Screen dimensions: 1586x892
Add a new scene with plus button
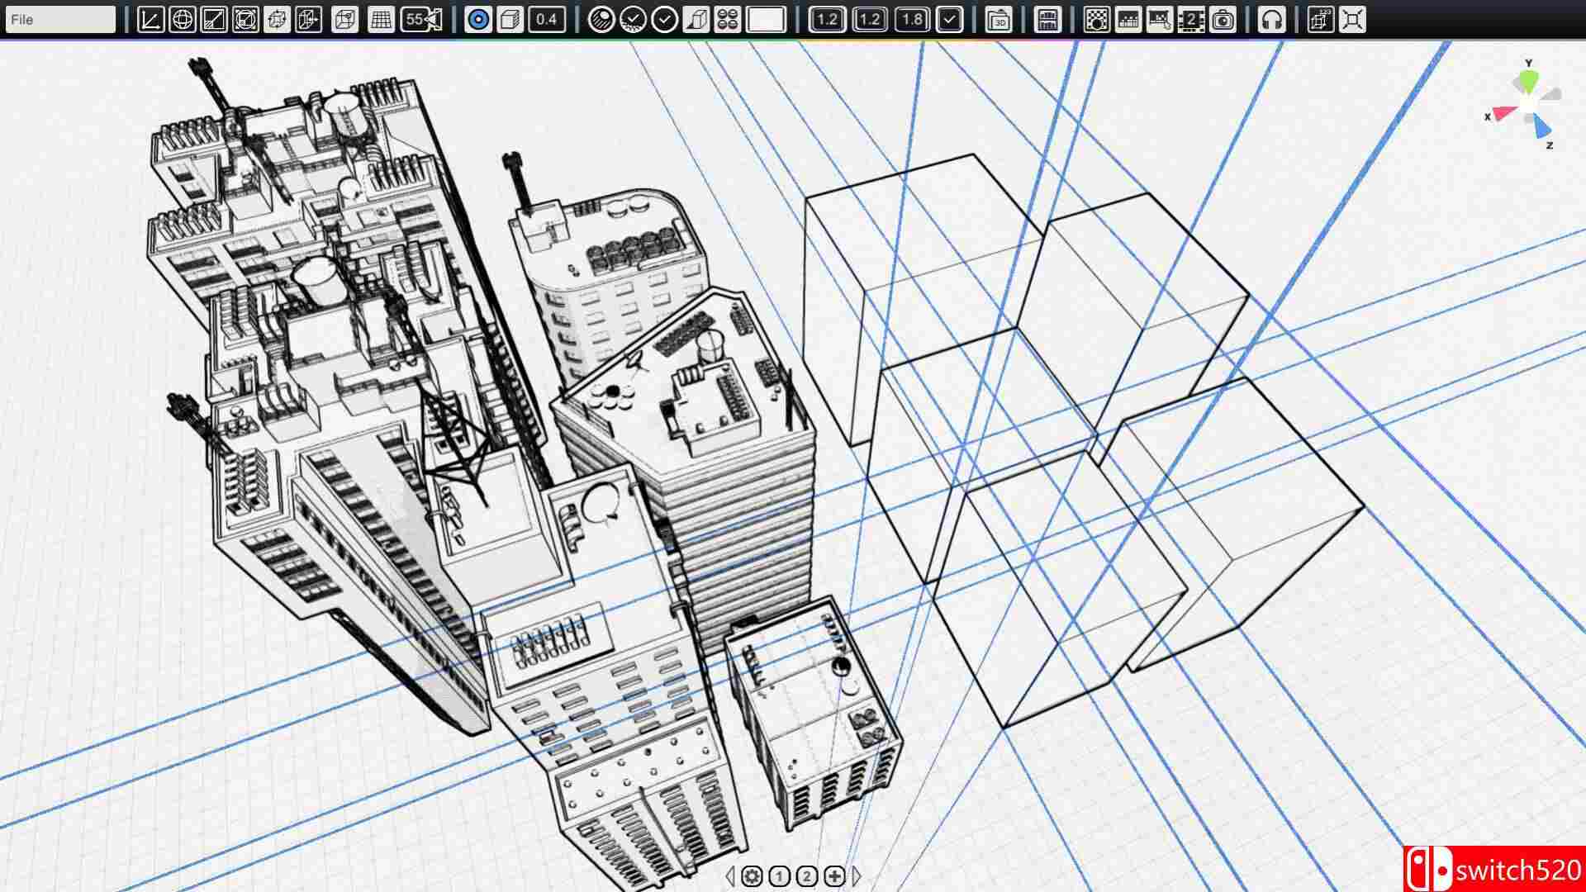[835, 876]
